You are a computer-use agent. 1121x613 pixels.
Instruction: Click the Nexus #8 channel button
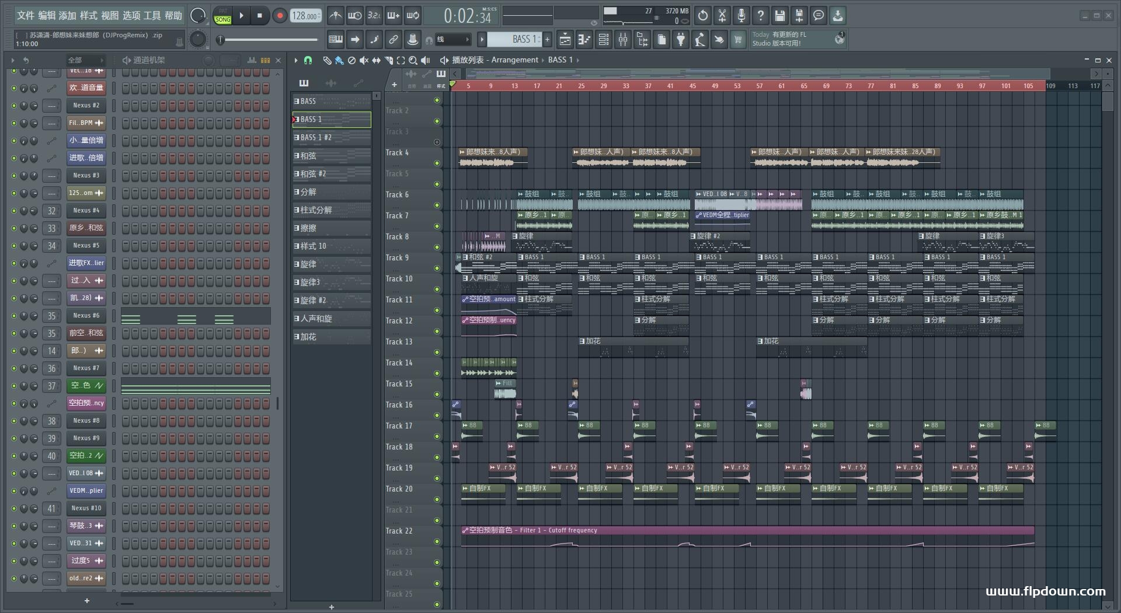(86, 421)
